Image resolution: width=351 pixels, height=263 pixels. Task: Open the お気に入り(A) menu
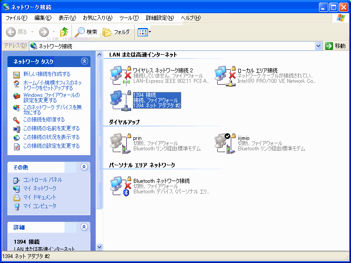pos(97,18)
